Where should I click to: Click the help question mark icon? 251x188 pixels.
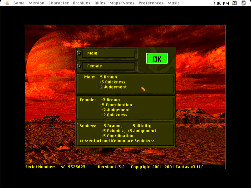pos(234,3)
